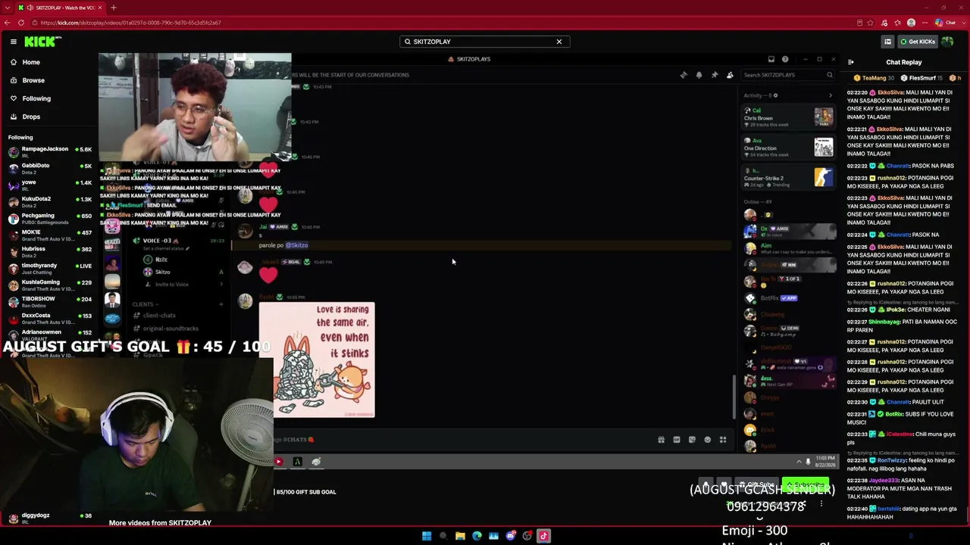Open the user profile avatar menu
Viewport: 970px width, 545px height.
click(947, 42)
